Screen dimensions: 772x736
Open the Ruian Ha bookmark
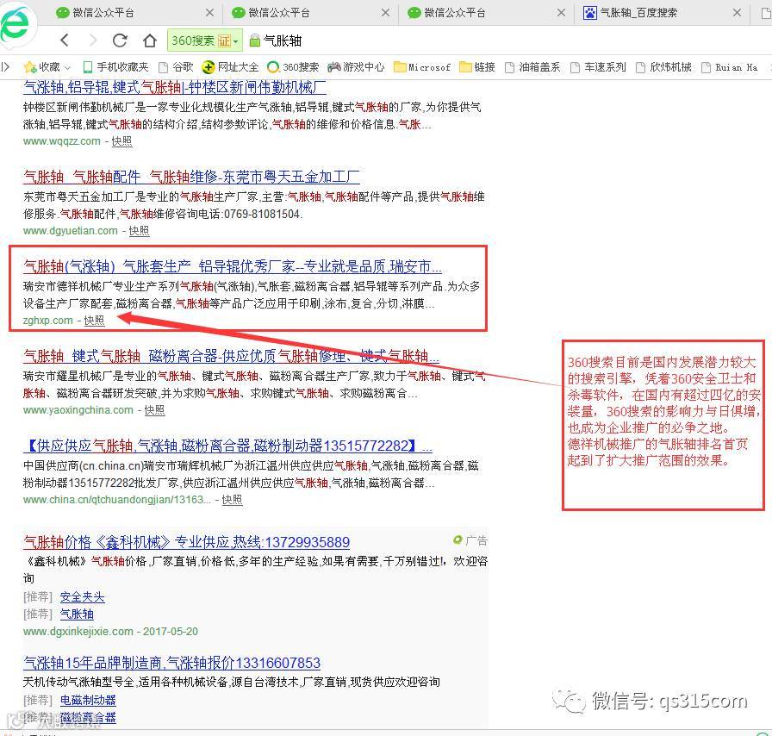[730, 67]
